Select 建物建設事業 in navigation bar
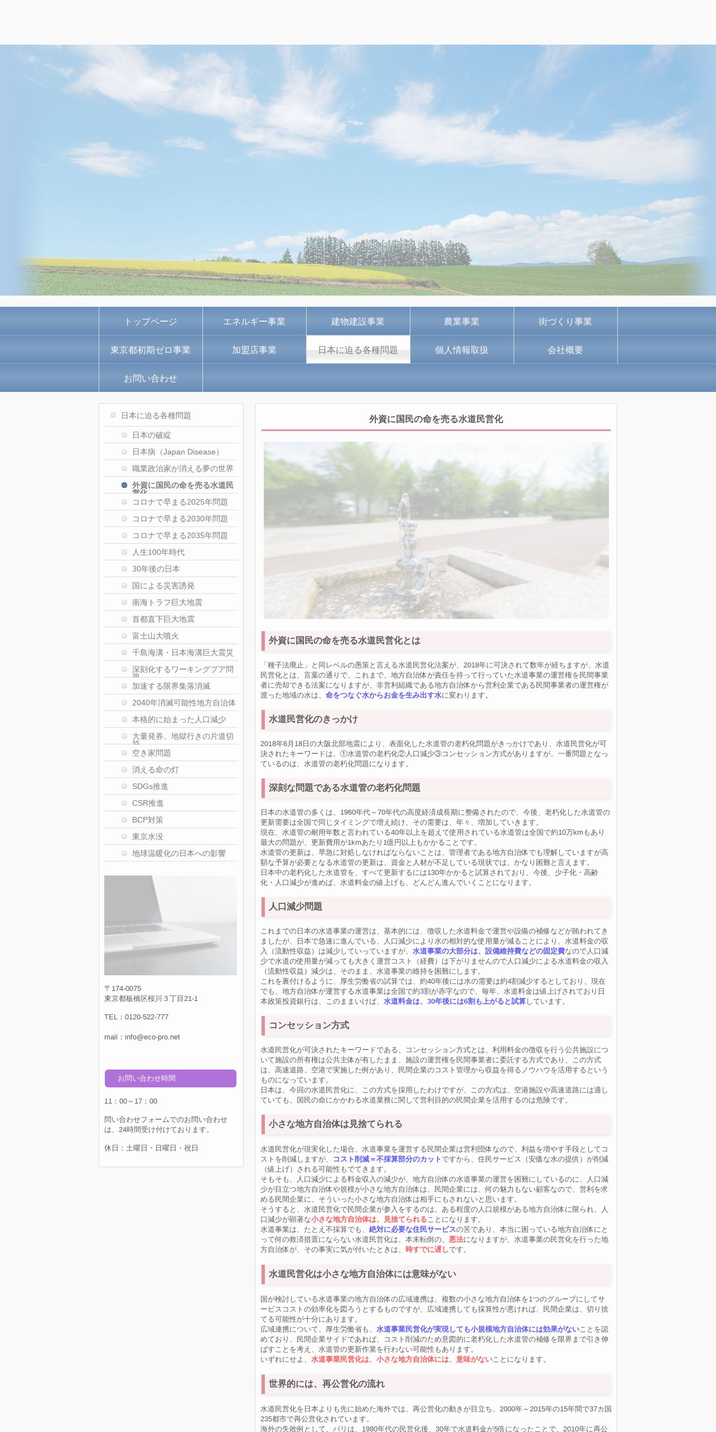 358,321
